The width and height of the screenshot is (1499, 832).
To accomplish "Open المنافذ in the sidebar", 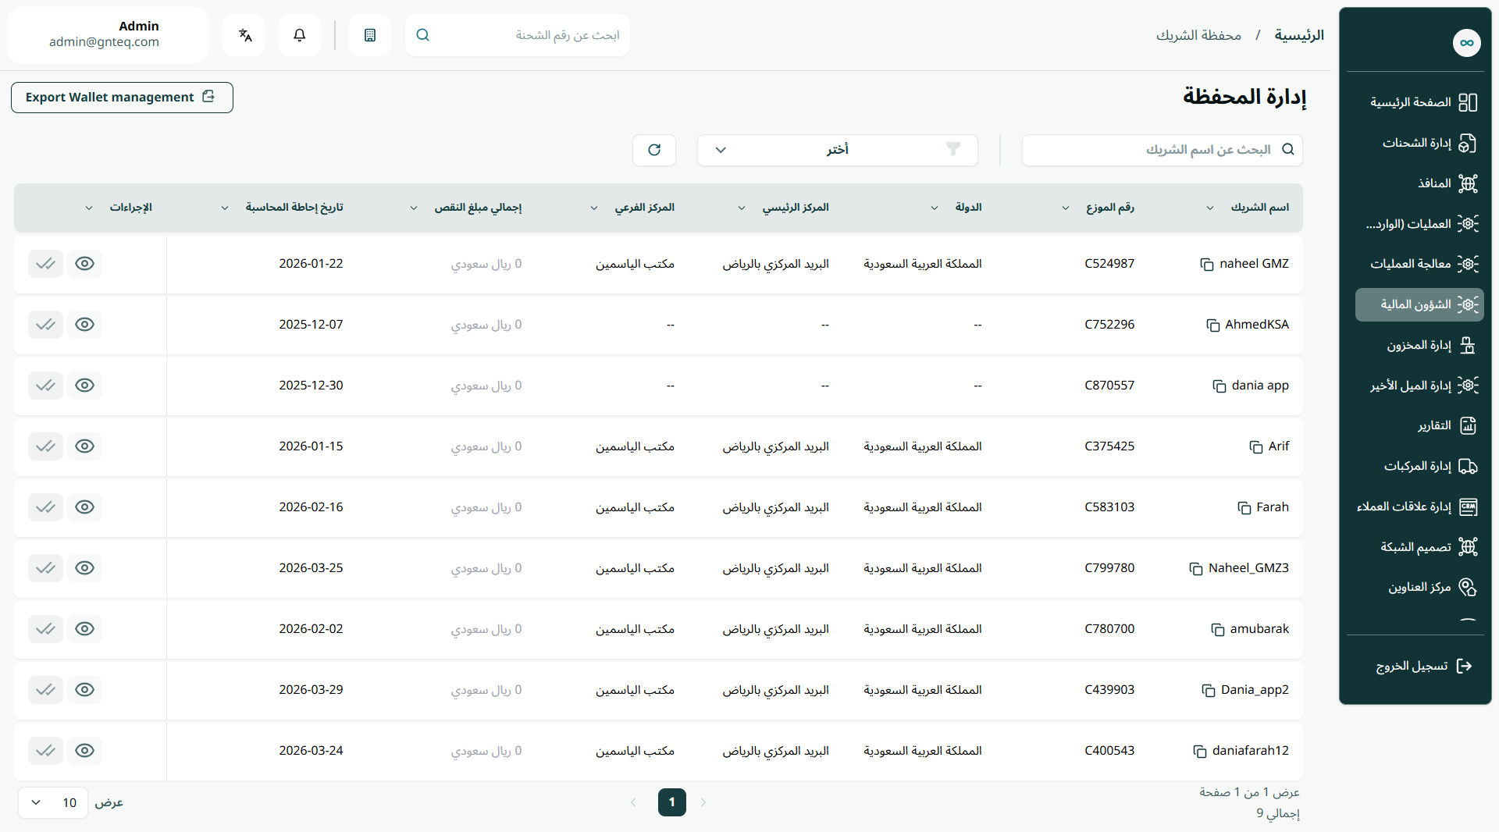I will 1419,183.
